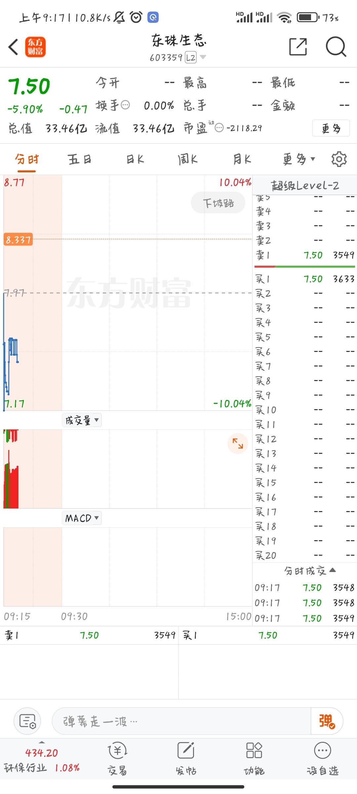
Task: Expand the 环保行业 index bar
Action: (x=42, y=742)
